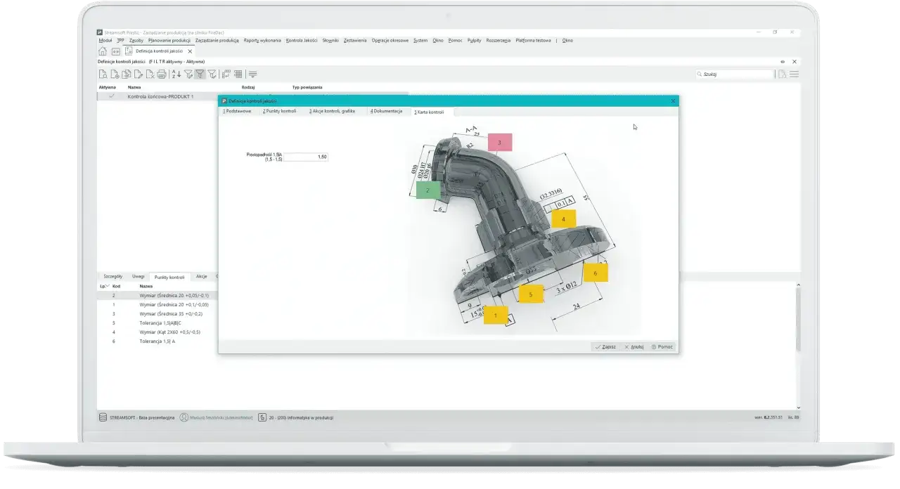Open the hamburger menu beside search
Image resolution: width=900 pixels, height=489 pixels.
point(794,74)
